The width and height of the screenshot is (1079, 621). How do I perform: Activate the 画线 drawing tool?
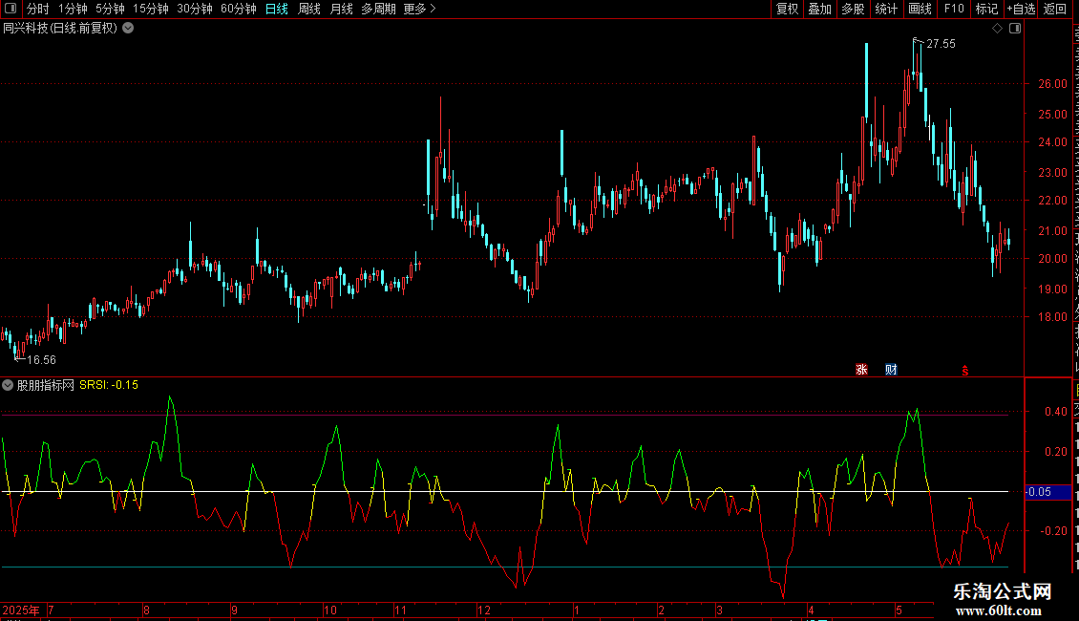pos(920,9)
